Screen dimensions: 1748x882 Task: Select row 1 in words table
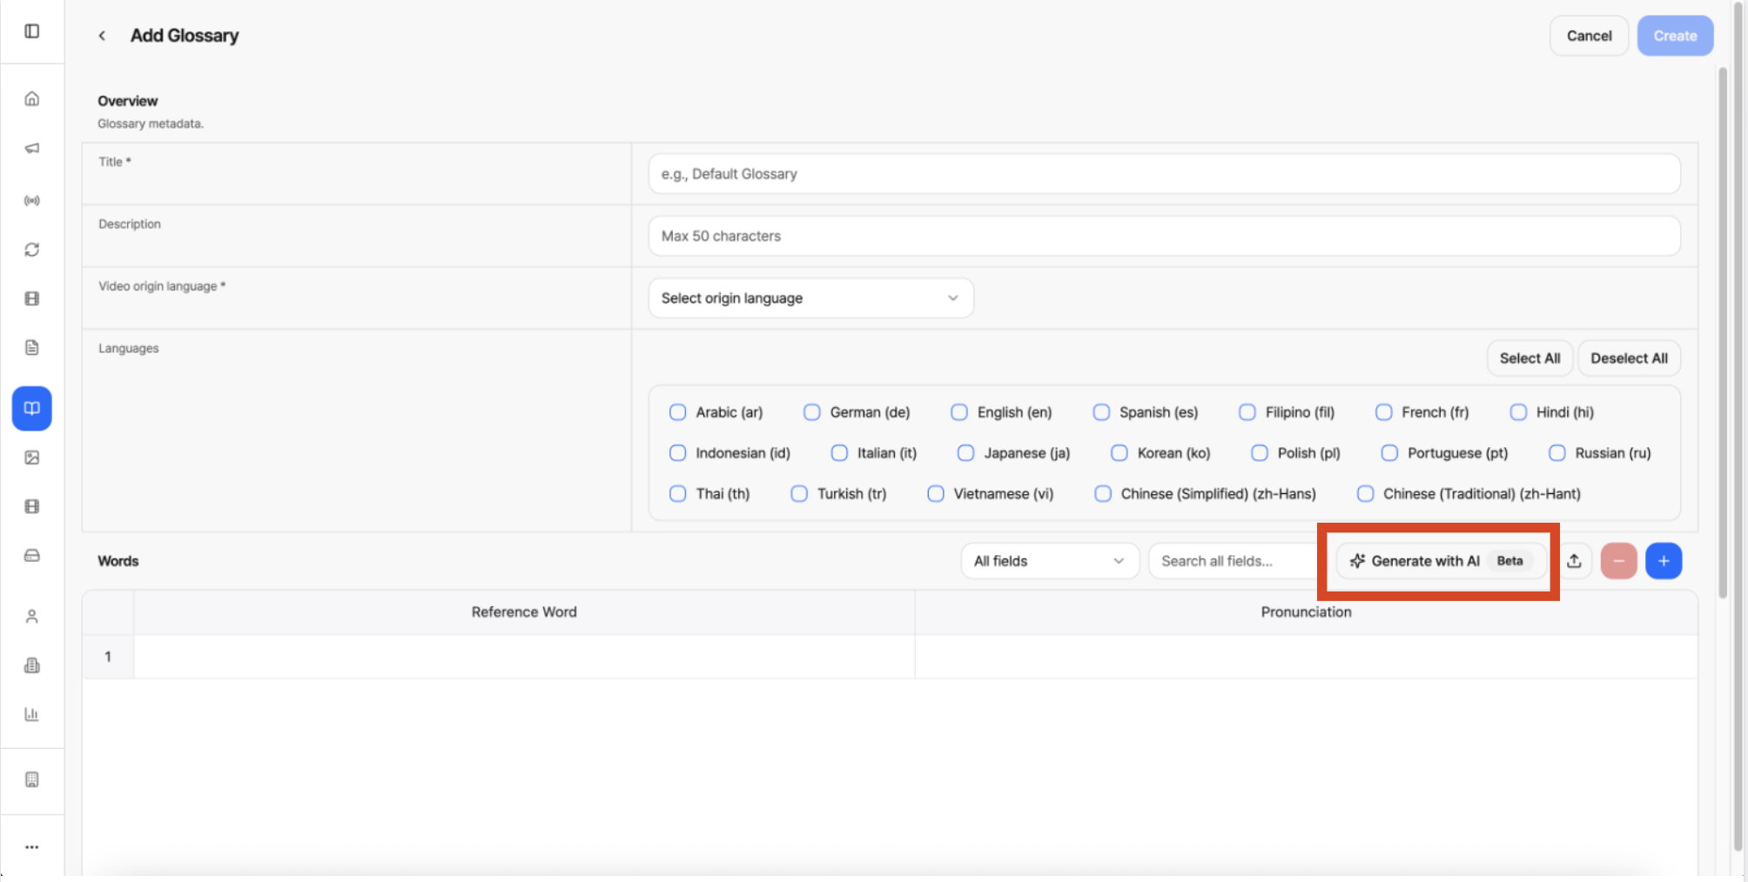tap(108, 657)
